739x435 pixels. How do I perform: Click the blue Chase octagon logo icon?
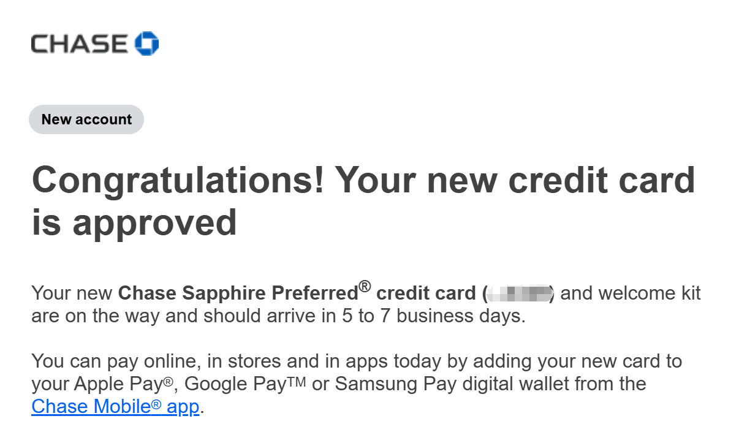147,43
